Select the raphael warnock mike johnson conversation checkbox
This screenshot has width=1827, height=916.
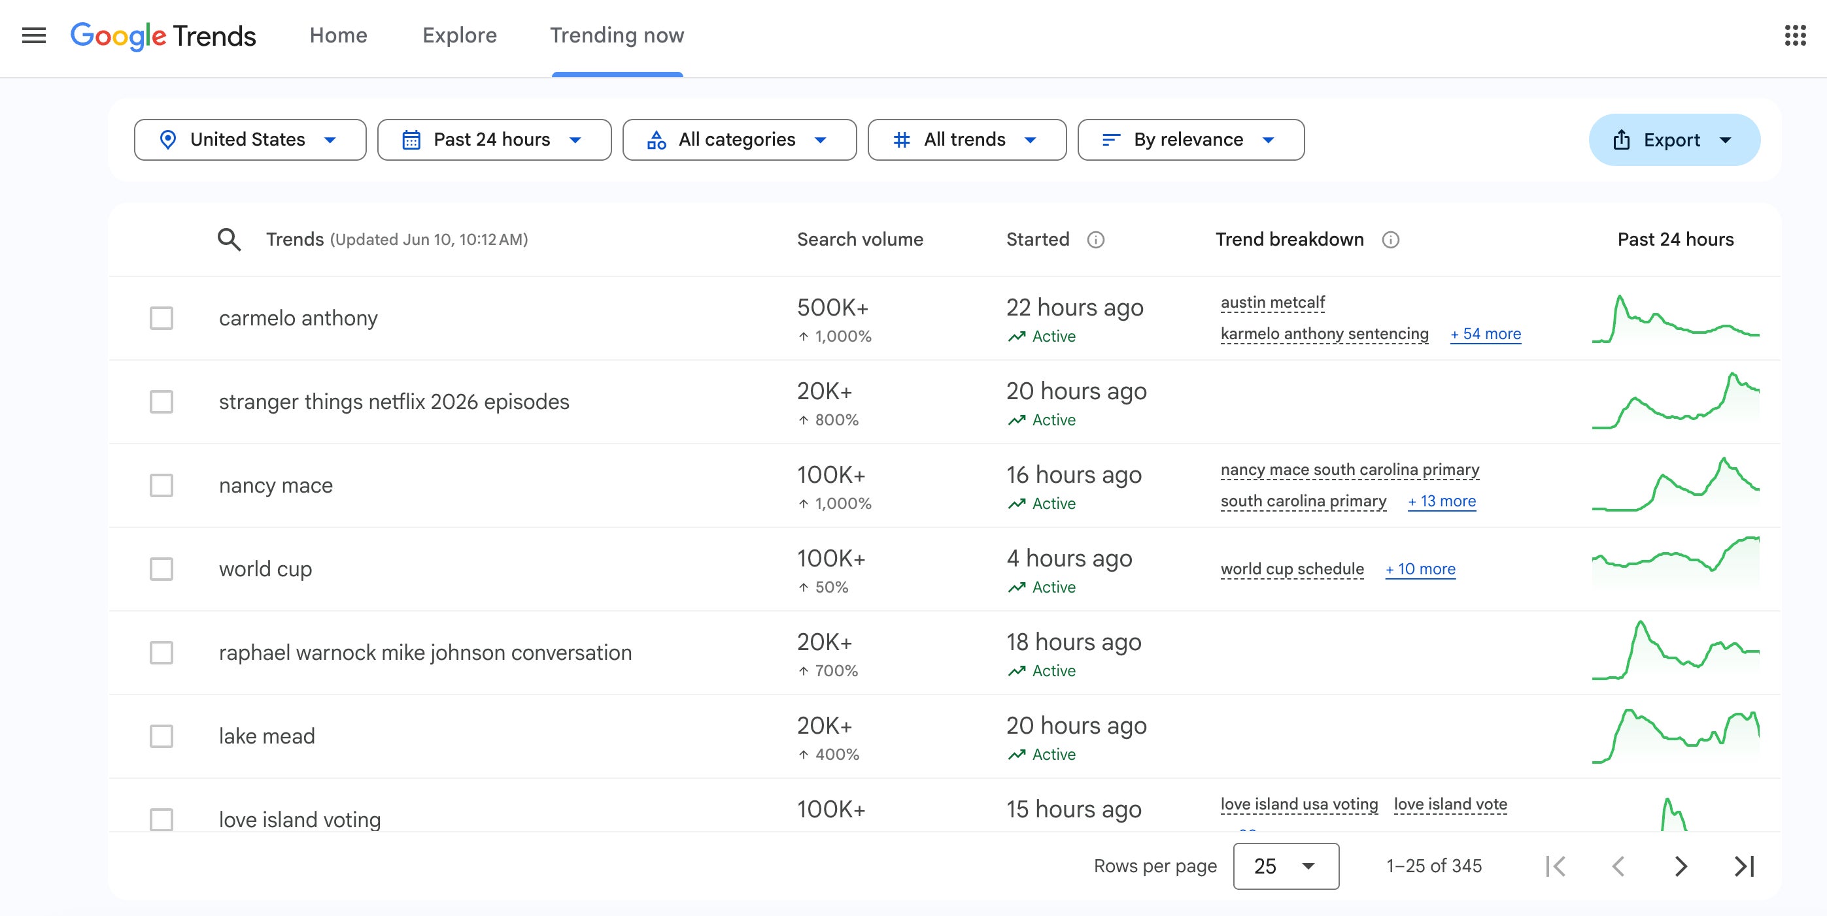[162, 653]
